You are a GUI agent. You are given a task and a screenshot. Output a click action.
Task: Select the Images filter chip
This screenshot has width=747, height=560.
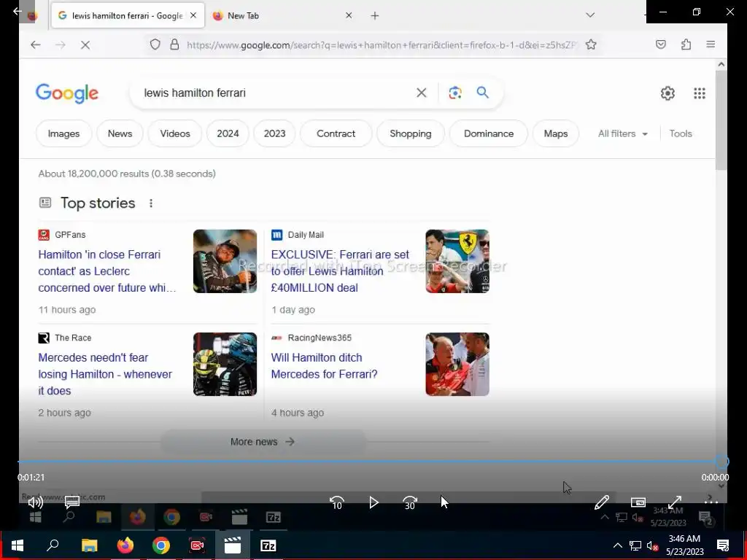64,134
